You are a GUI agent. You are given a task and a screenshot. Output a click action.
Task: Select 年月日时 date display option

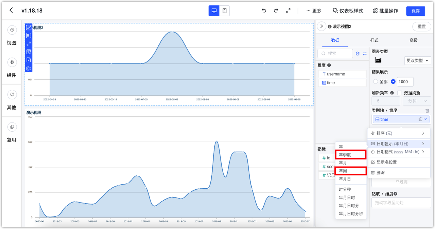pos(351,197)
